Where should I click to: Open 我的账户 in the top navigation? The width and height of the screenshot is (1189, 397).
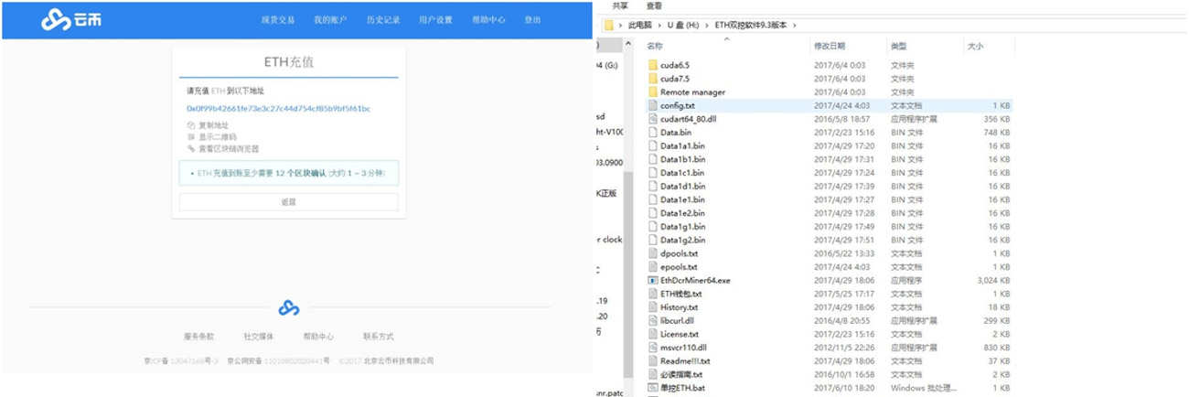tap(330, 20)
